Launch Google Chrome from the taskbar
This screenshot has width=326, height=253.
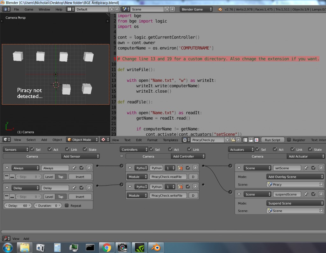(106, 247)
